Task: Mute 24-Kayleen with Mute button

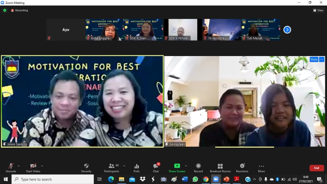Action: point(314,59)
